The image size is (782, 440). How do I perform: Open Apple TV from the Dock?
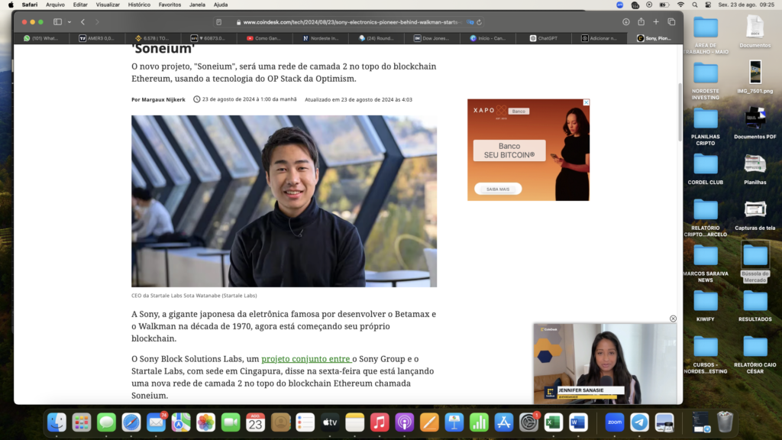click(330, 422)
